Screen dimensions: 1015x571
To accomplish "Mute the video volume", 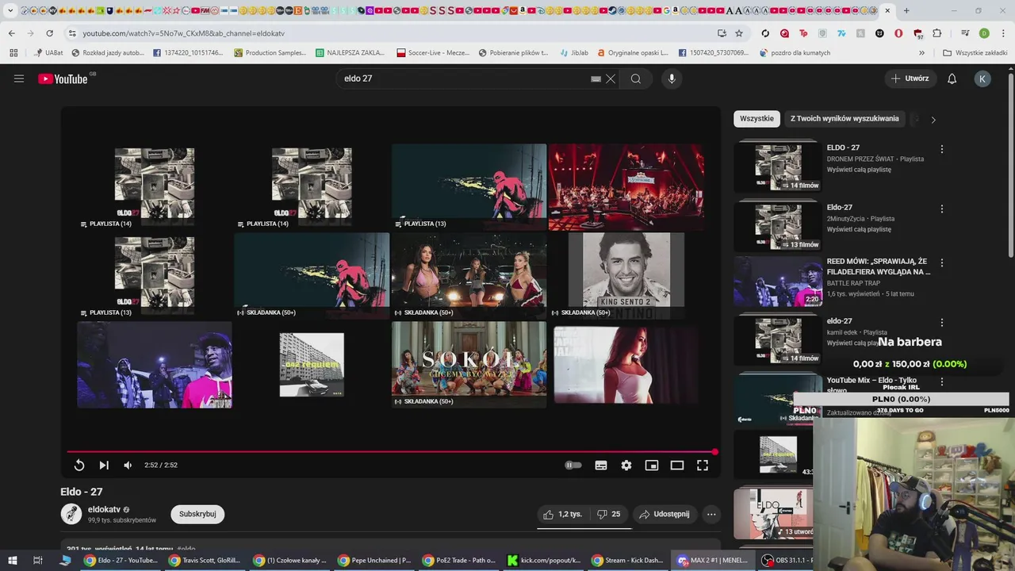I will pyautogui.click(x=128, y=466).
